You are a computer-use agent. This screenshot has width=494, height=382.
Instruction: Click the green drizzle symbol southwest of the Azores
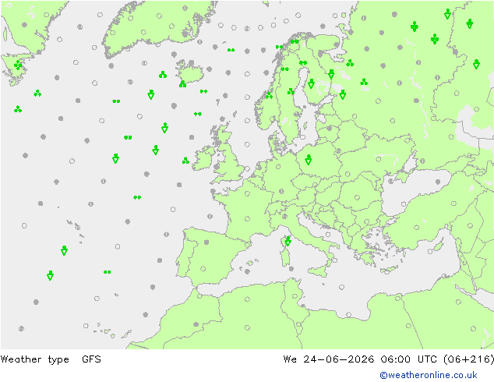point(107,272)
